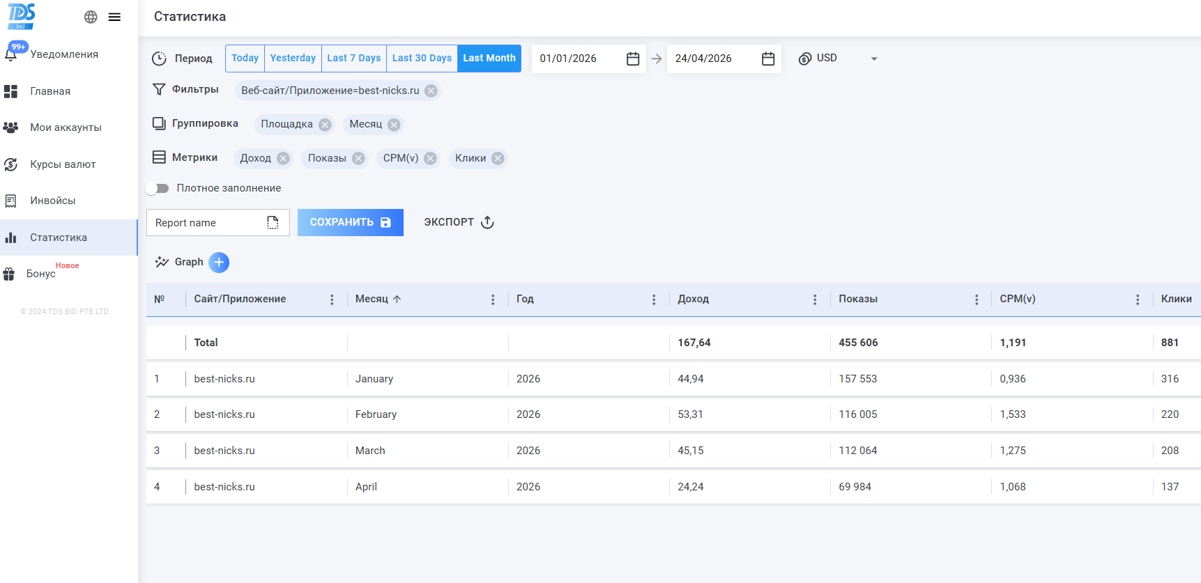This screenshot has width=1201, height=583.
Task: Select Today period tab
Action: 245,59
